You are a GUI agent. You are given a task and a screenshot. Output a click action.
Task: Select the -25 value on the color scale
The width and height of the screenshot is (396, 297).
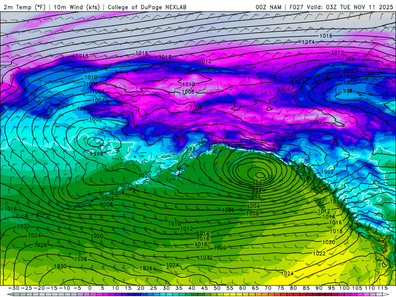pos(26,288)
